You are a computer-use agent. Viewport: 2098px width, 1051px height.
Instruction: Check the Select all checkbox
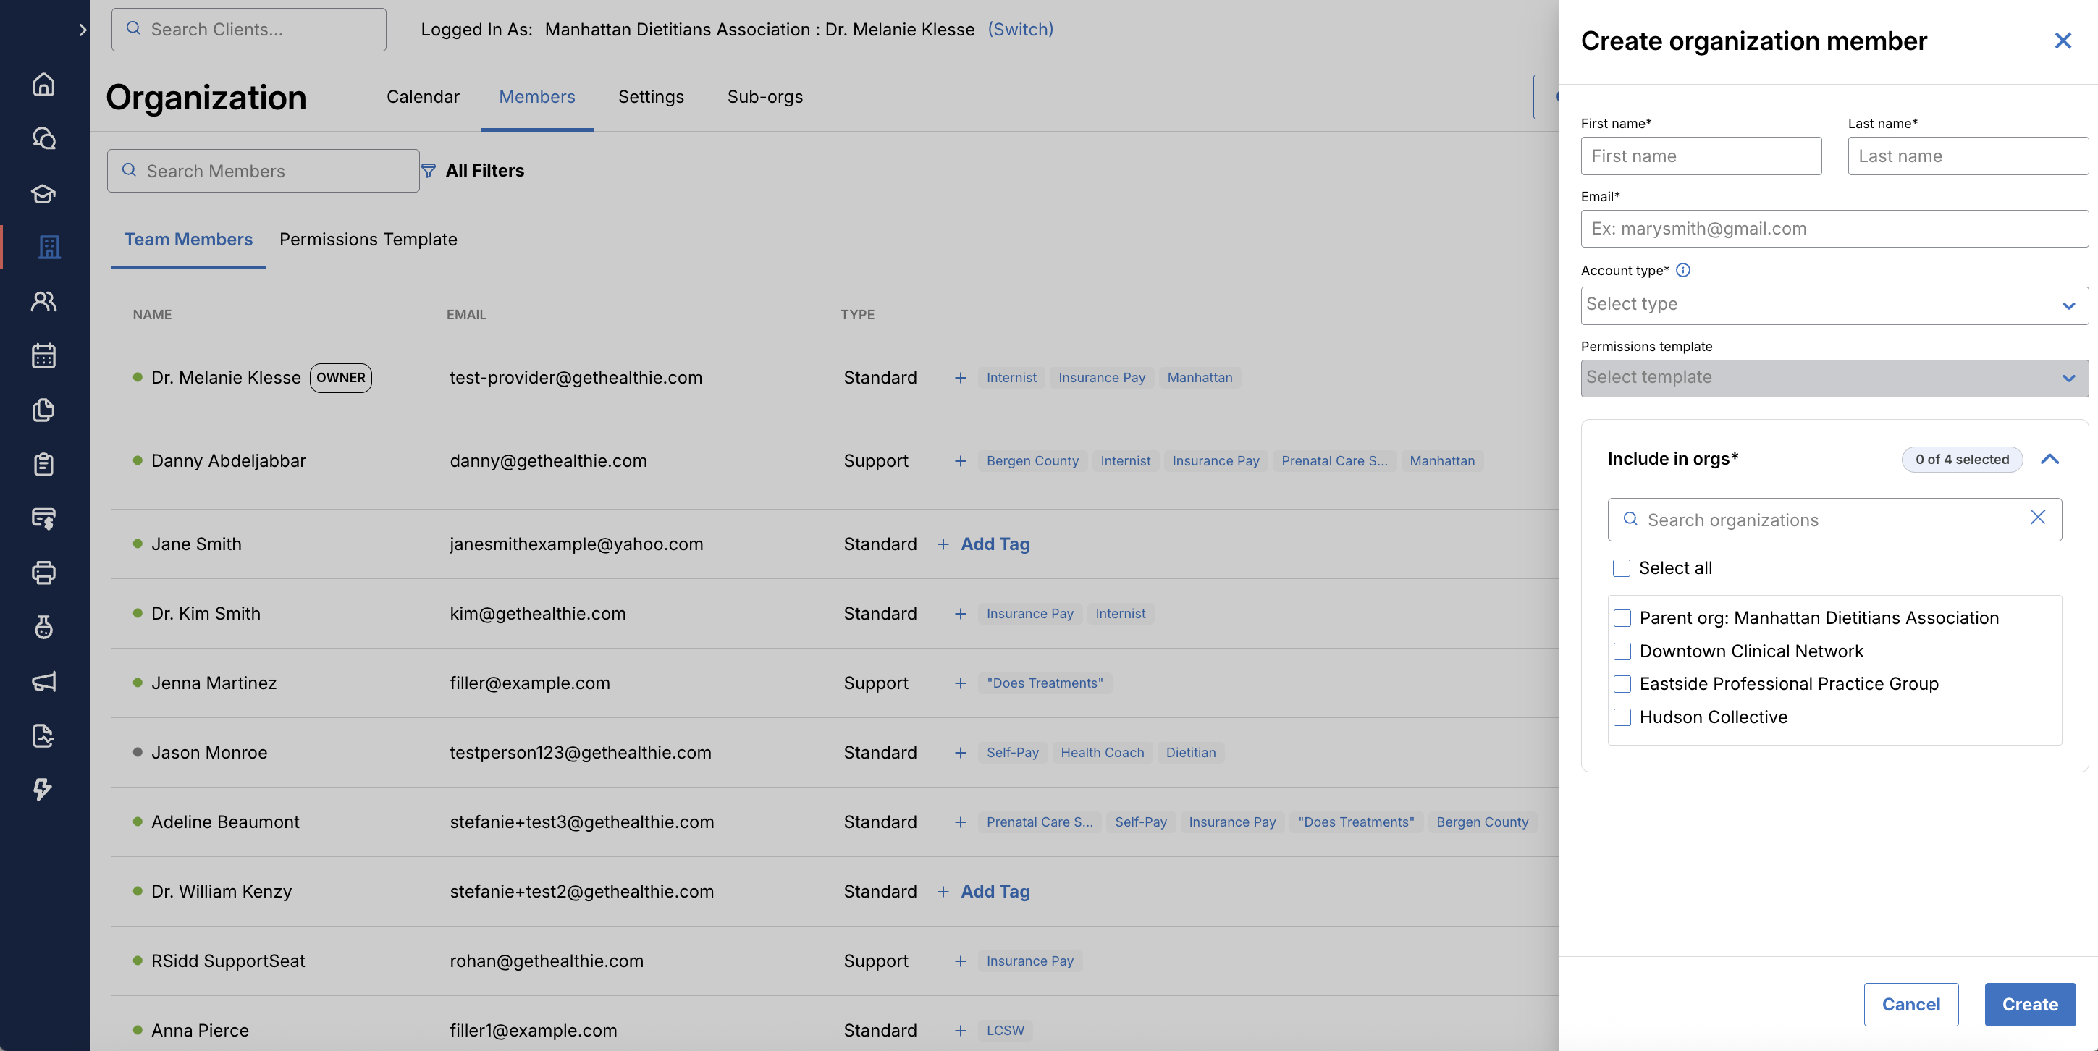point(1621,568)
